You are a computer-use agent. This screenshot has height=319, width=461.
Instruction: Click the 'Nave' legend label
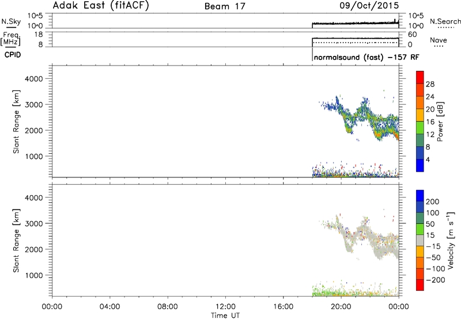tap(439, 40)
